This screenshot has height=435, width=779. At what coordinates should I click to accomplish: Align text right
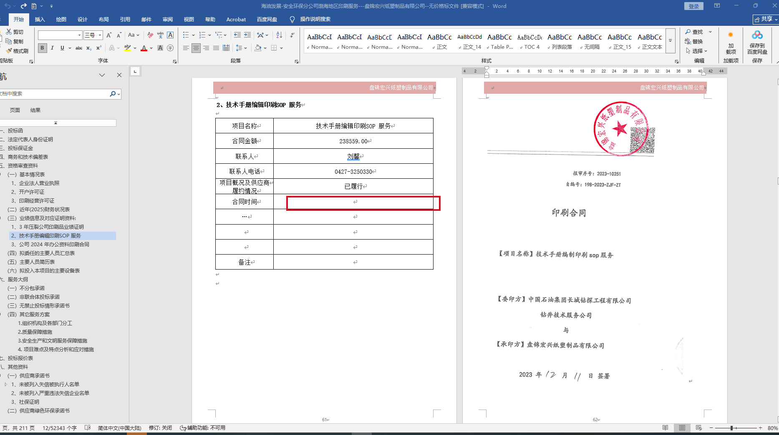[206, 48]
